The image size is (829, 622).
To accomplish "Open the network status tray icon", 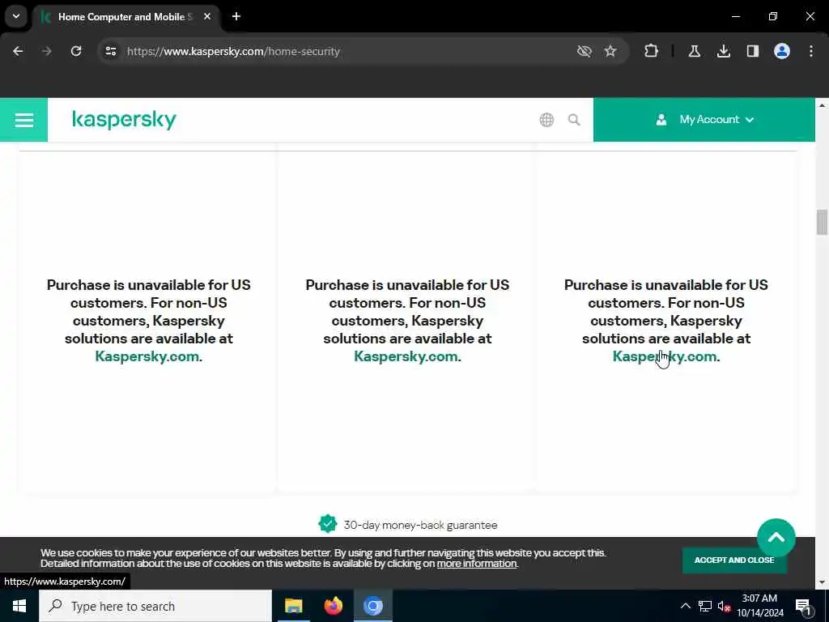I will click(x=705, y=606).
